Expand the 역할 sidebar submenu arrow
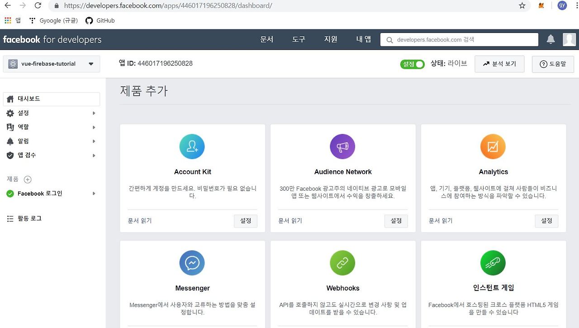 tap(94, 127)
